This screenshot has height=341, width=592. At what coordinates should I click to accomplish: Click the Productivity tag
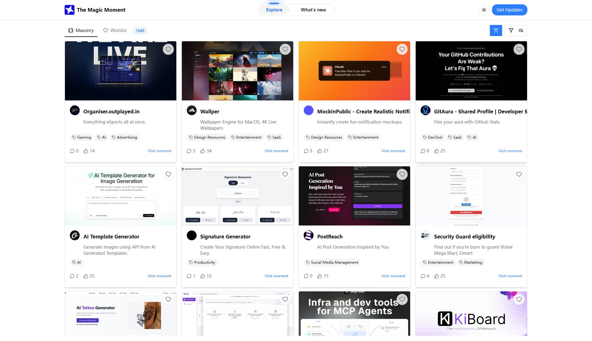pyautogui.click(x=202, y=262)
